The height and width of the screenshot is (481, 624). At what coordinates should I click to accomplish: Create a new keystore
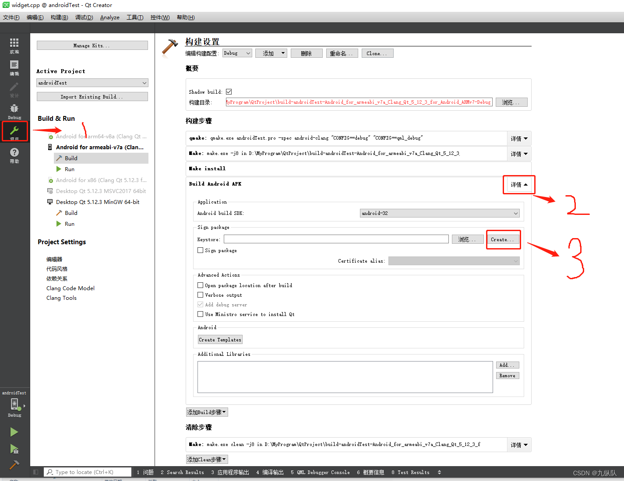503,239
